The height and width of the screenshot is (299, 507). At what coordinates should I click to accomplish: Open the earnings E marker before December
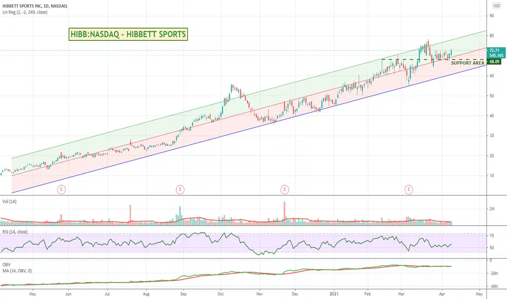(285, 190)
